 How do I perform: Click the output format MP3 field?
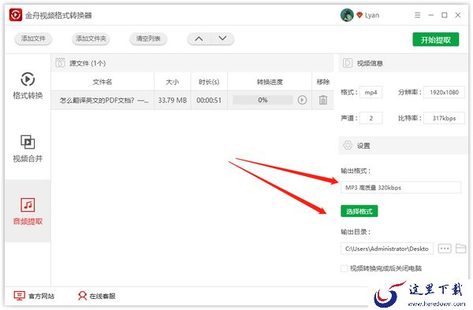click(x=400, y=187)
